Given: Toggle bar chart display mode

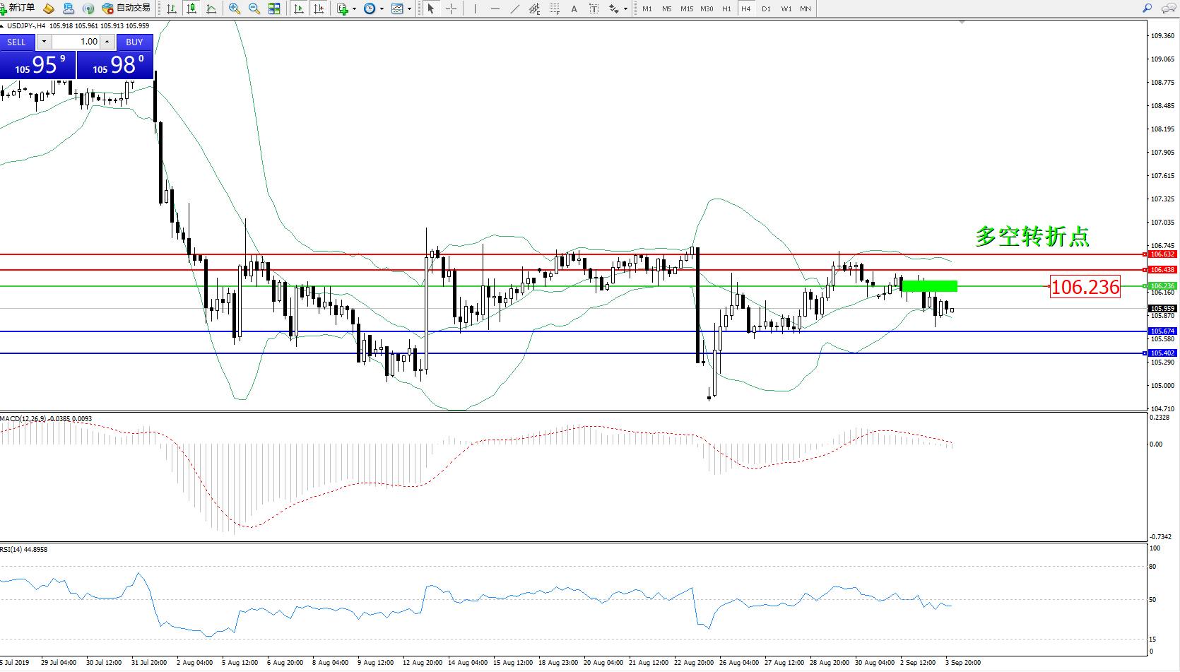Looking at the screenshot, I should 172,8.
